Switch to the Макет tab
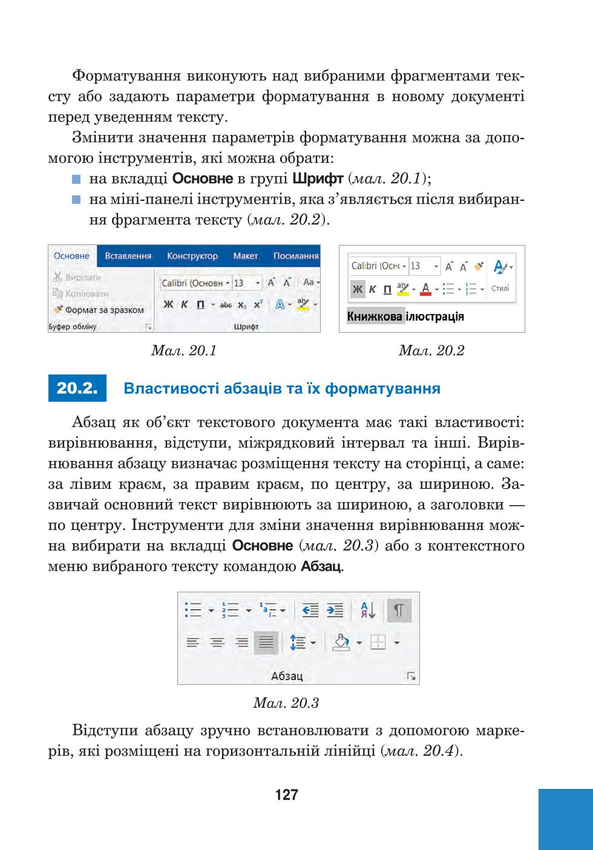The width and height of the screenshot is (593, 850). (x=245, y=256)
